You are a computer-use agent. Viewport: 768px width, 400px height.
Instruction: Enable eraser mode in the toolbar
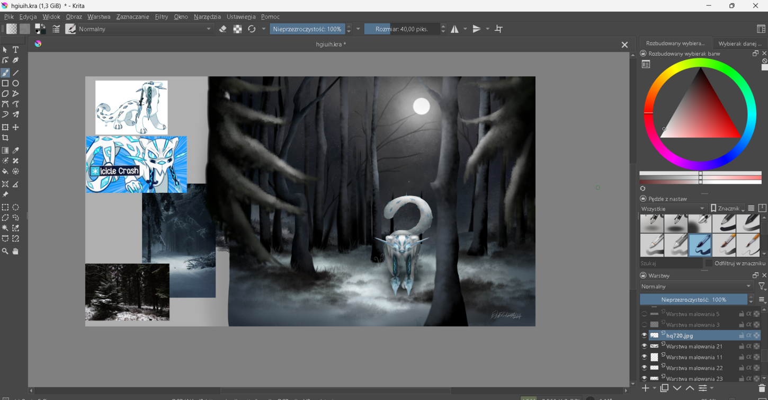click(x=222, y=29)
